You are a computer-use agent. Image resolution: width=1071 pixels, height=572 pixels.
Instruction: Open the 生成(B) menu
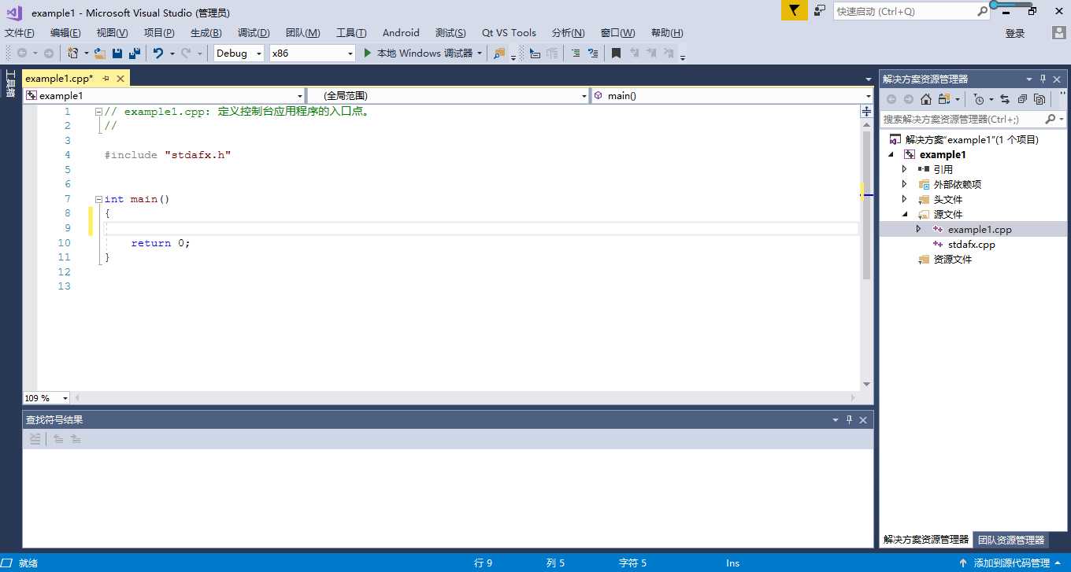pos(206,33)
